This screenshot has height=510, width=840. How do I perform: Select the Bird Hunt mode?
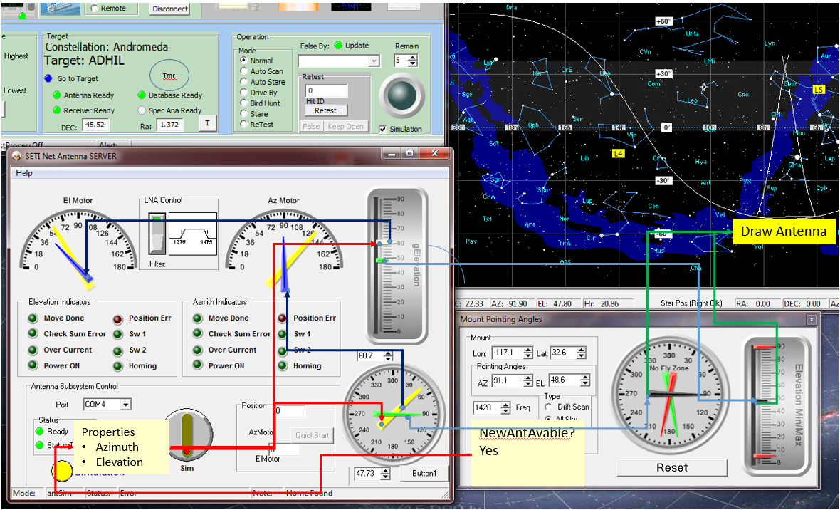coord(244,103)
